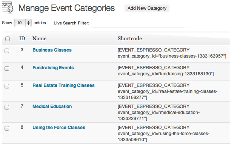Open the Show entries count dropdown
234x146 pixels.
pyautogui.click(x=23, y=23)
